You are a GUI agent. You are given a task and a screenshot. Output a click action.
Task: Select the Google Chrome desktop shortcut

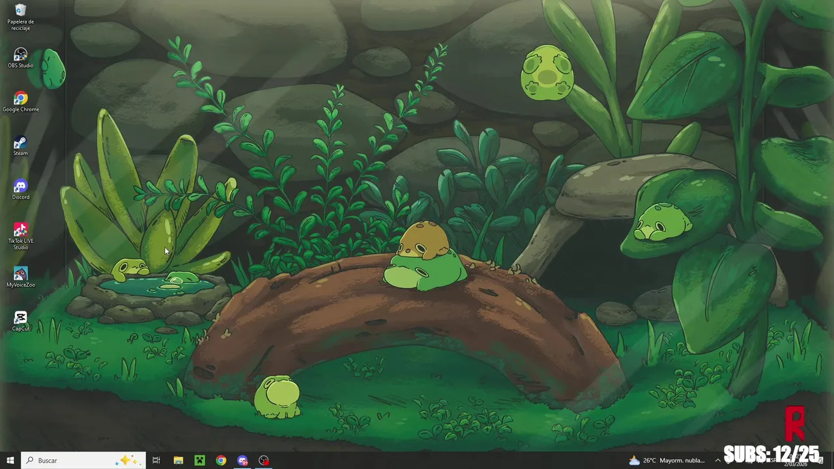pyautogui.click(x=21, y=102)
